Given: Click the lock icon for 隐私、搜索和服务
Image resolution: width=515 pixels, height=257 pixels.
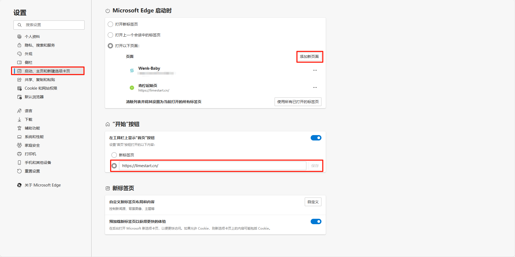Looking at the screenshot, I should tap(19, 45).
